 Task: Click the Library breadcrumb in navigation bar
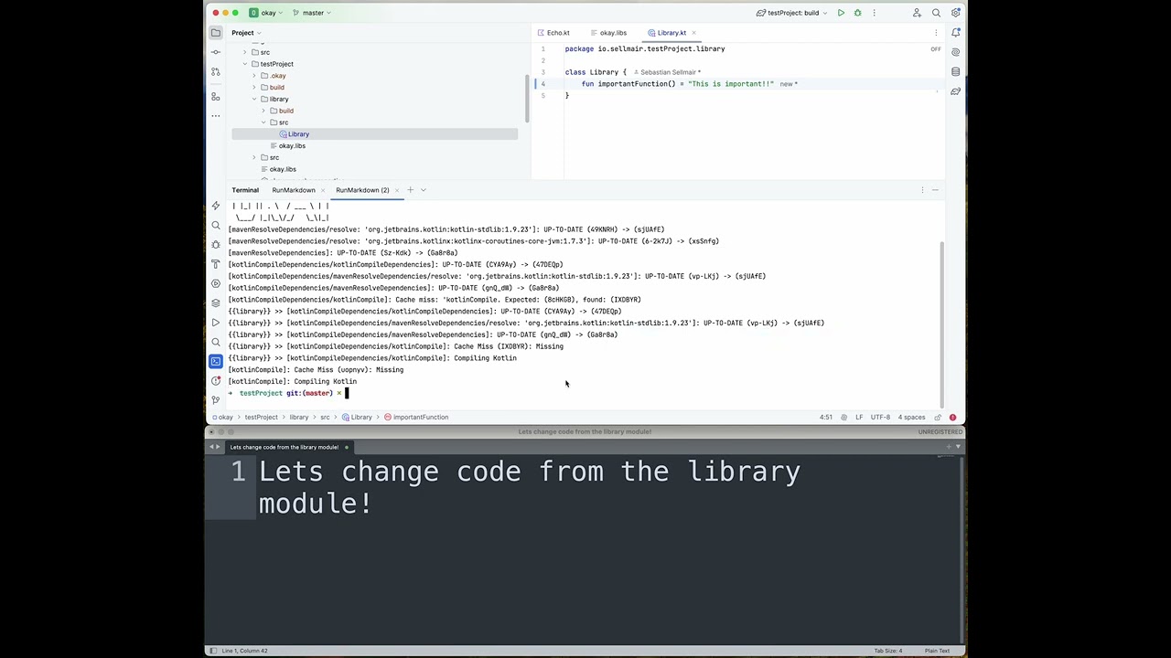coord(357,417)
